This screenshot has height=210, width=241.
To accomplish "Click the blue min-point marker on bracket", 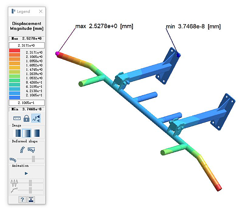I will tap(178, 55).
